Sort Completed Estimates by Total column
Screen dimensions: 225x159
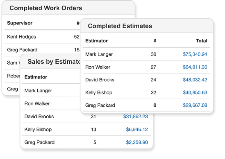click(x=201, y=41)
